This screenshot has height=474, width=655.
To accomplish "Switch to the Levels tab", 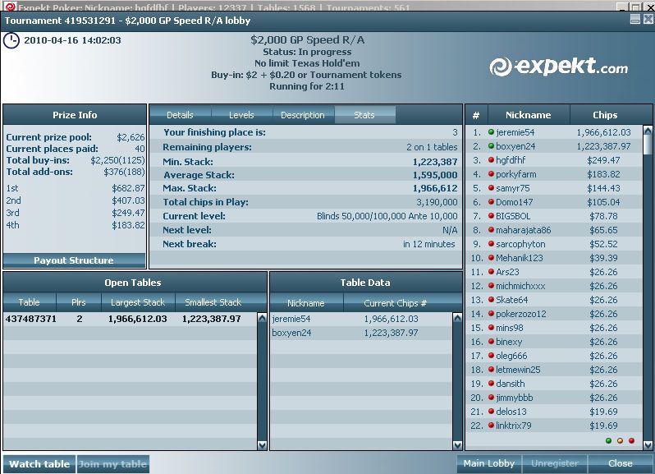I will [x=241, y=115].
